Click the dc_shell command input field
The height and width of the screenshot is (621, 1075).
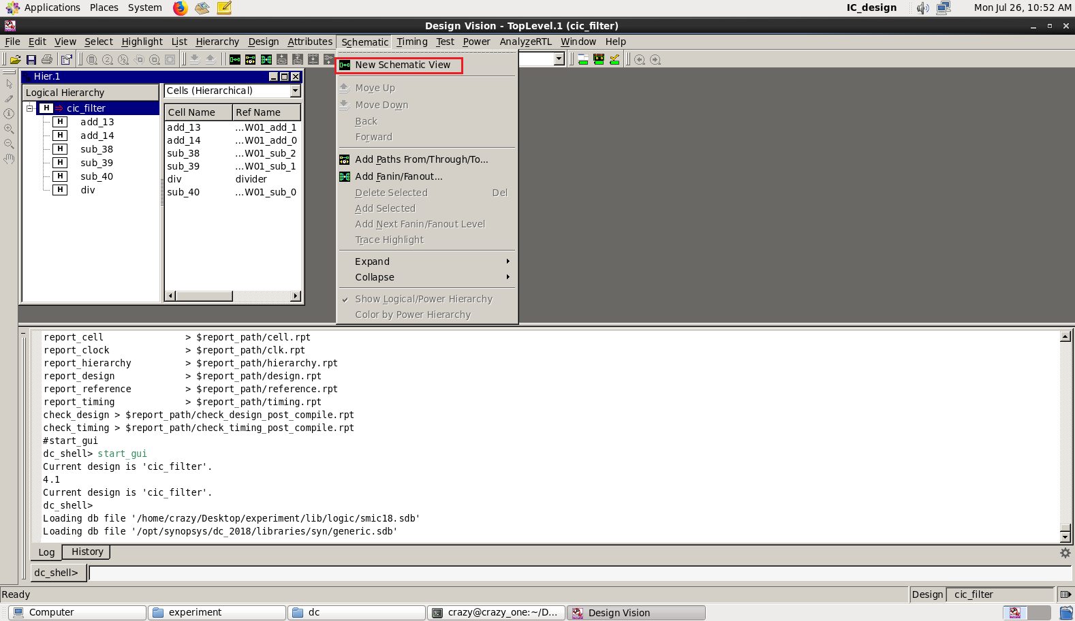click(x=580, y=573)
